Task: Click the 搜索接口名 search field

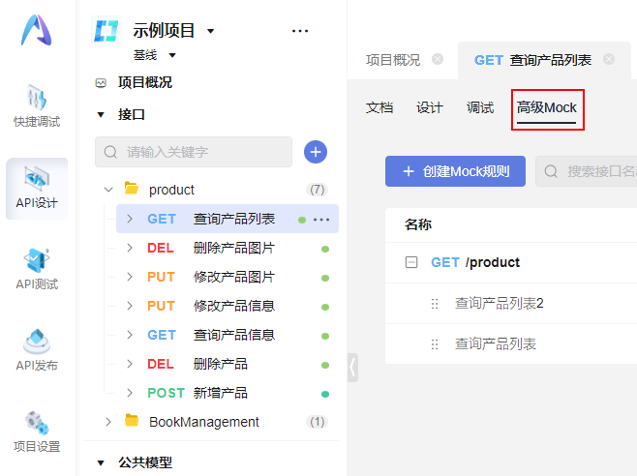Action: [x=587, y=171]
